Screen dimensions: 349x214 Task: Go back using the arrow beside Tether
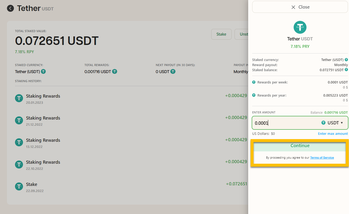pos(10,8)
